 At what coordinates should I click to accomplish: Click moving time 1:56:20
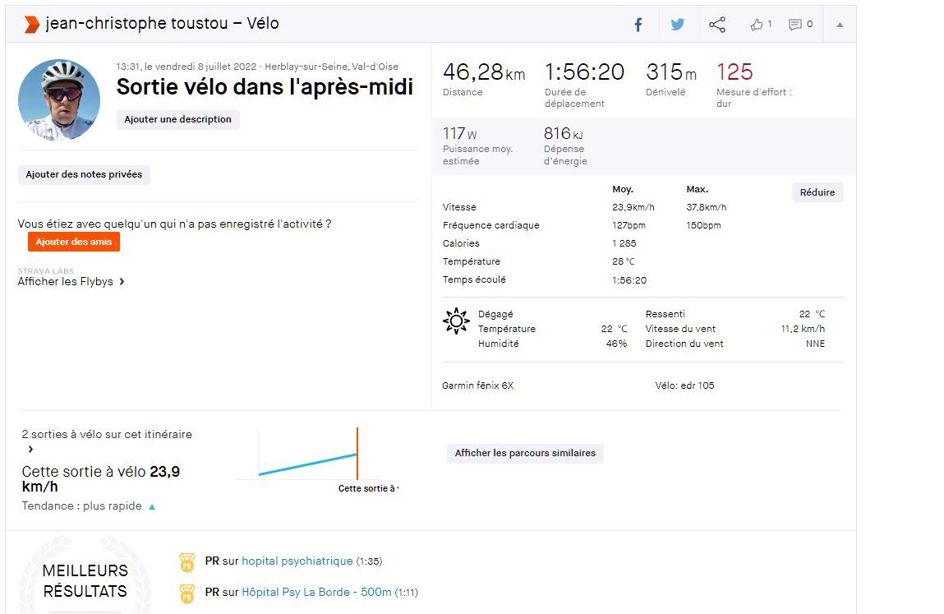[584, 72]
